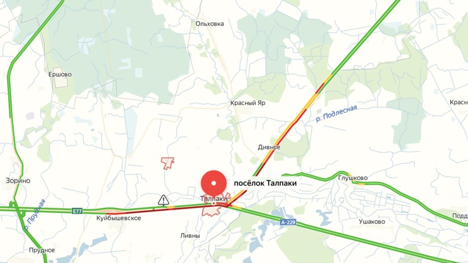Screen dimensions: 468x263
Task: Open the road warning triangle icon
Action: point(164,200)
